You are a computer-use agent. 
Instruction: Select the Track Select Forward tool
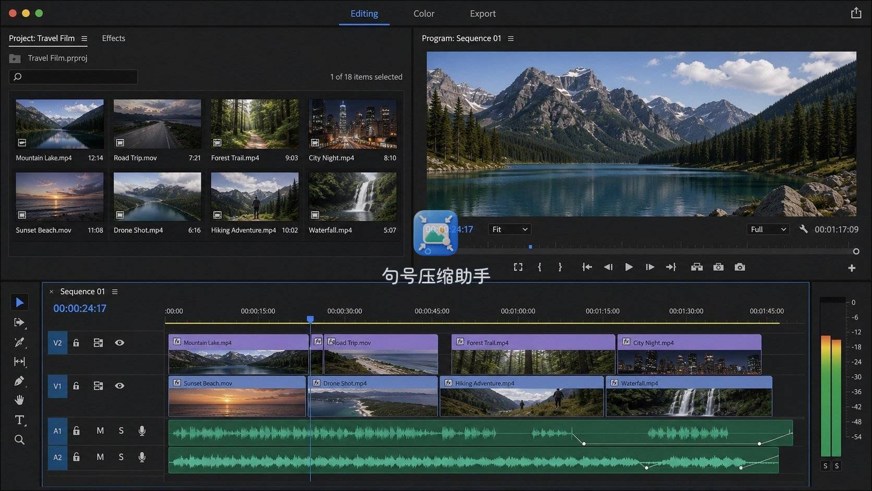pos(19,322)
